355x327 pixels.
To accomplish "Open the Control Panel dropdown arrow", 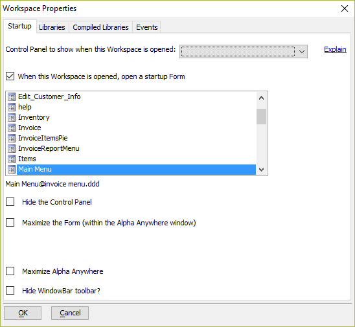I will pos(302,52).
